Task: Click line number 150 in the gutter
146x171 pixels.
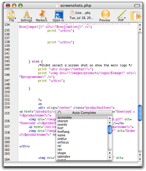Action: tap(7, 92)
